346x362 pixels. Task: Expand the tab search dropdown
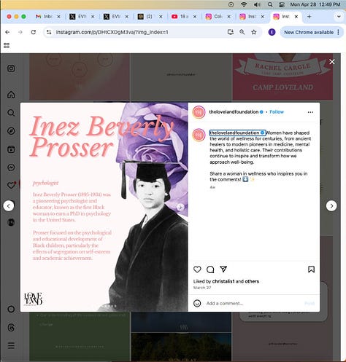tap(339, 17)
